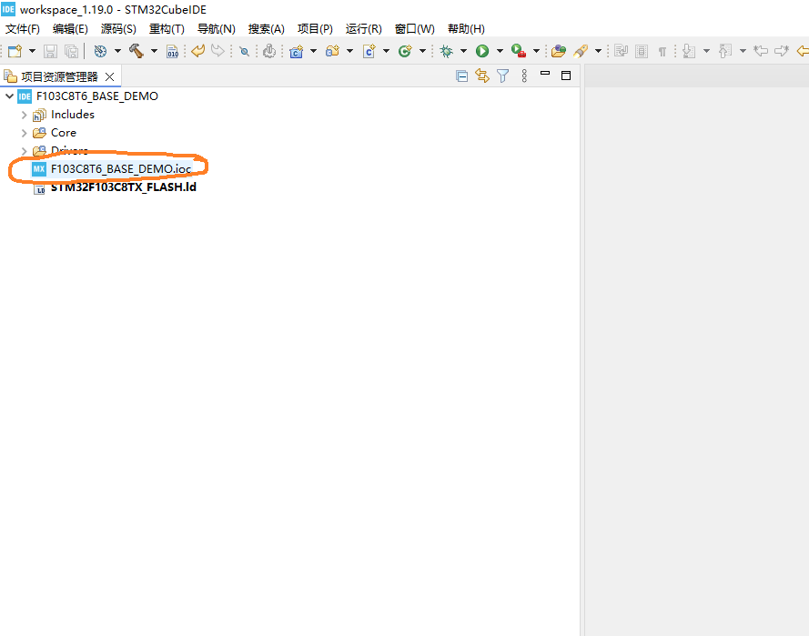Open the 文件(F) menu
The width and height of the screenshot is (809, 636).
click(22, 29)
